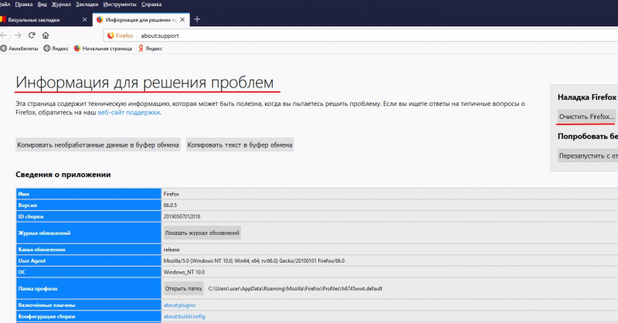Open a new tab with plus button
618x323 pixels.
coord(197,19)
